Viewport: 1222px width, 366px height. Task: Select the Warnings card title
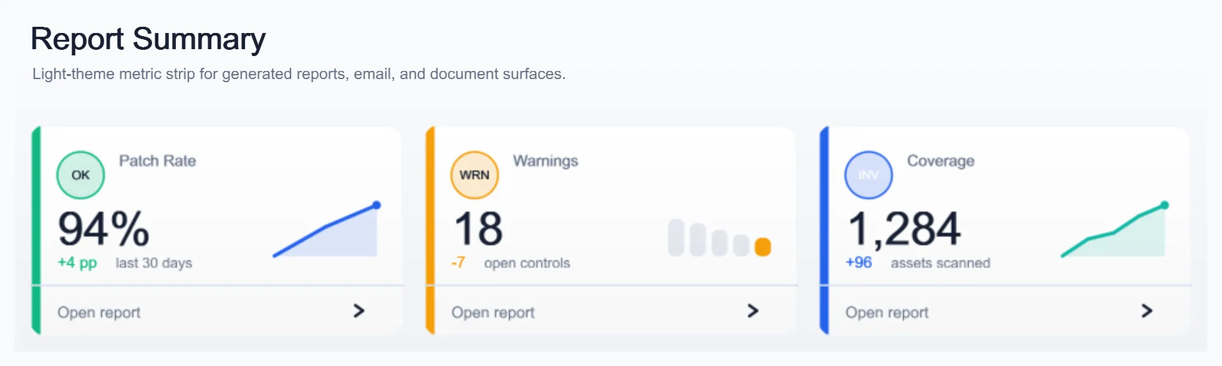[546, 161]
